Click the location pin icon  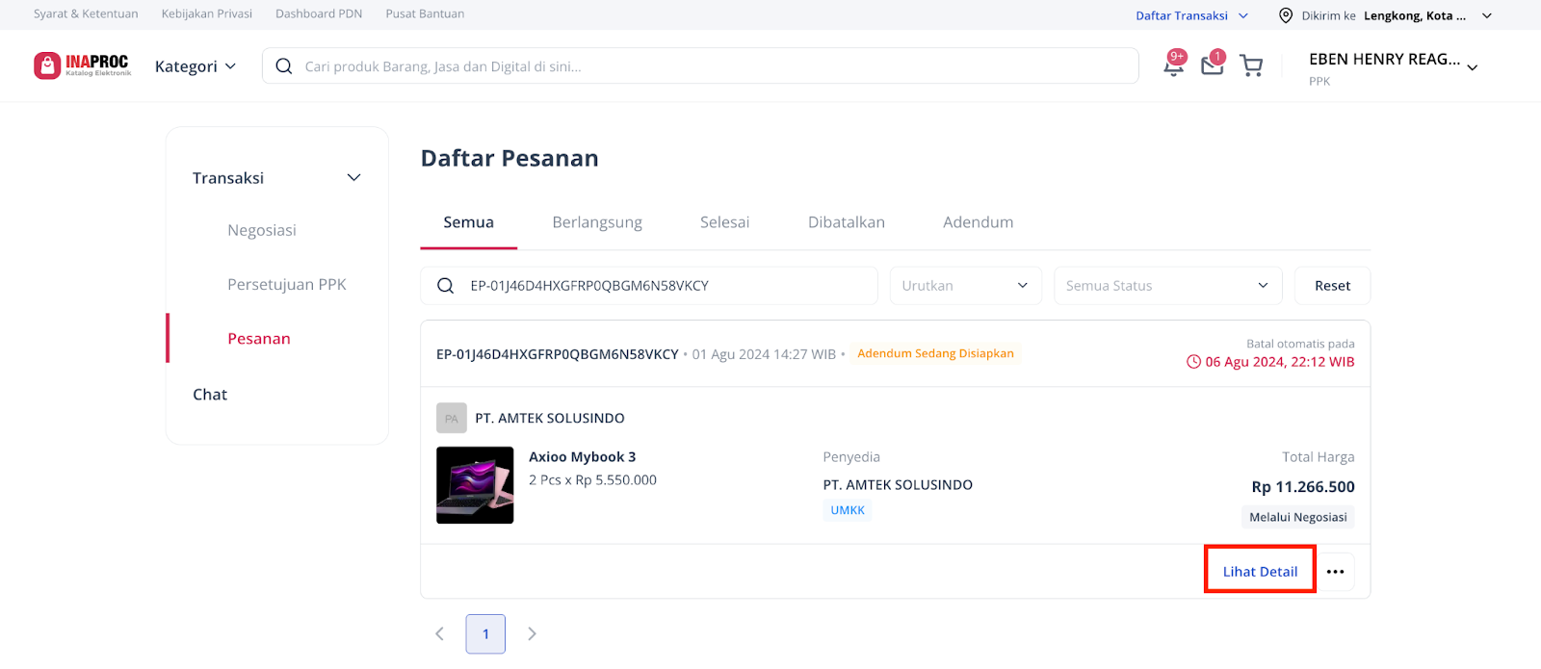click(x=1286, y=15)
